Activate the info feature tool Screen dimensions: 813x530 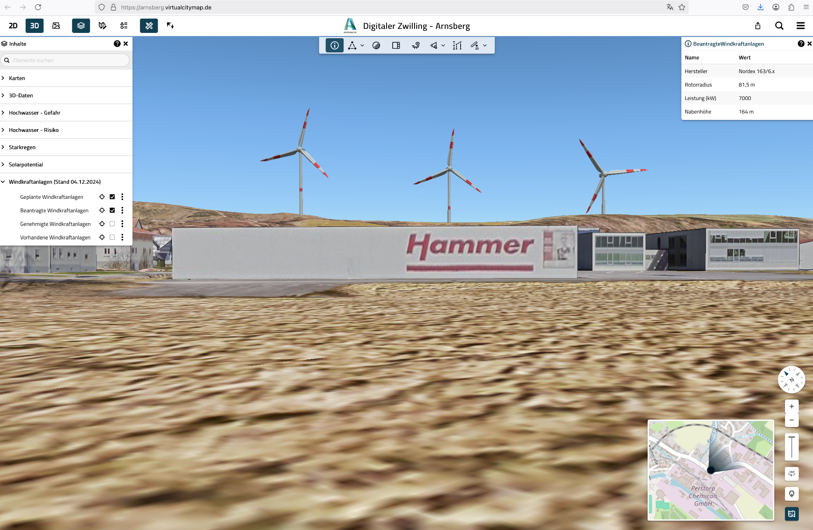click(x=335, y=46)
